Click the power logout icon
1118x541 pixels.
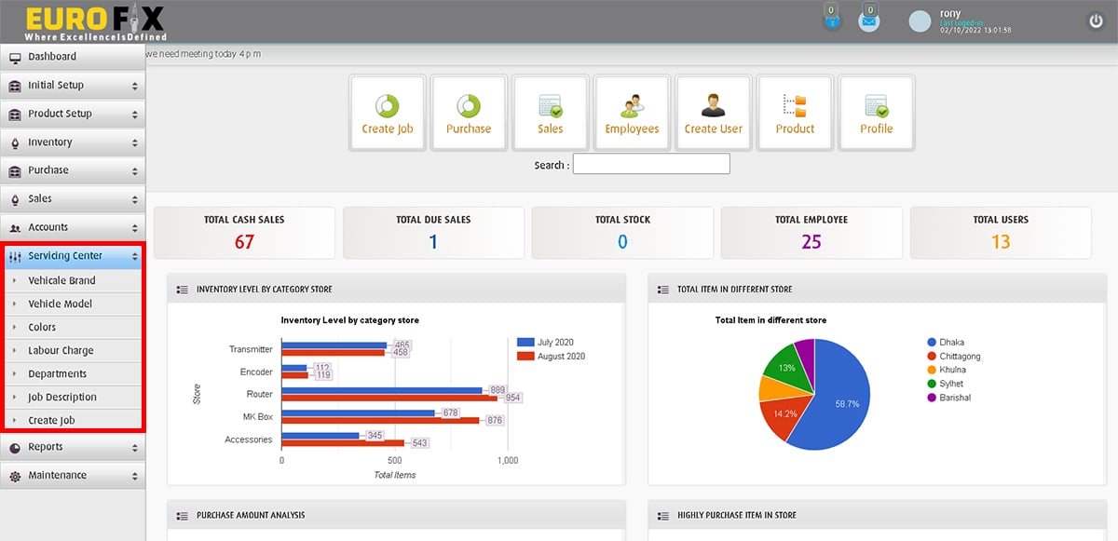pos(1096,21)
